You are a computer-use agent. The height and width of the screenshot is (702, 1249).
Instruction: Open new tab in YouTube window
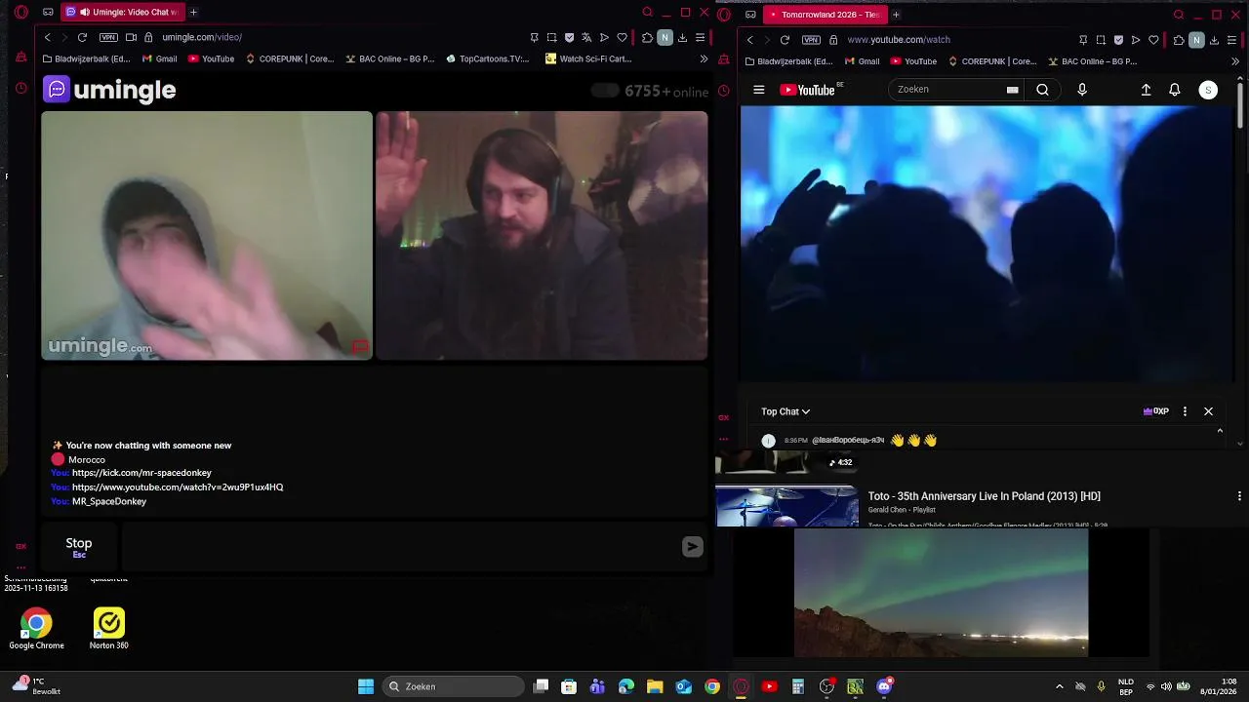click(x=896, y=15)
